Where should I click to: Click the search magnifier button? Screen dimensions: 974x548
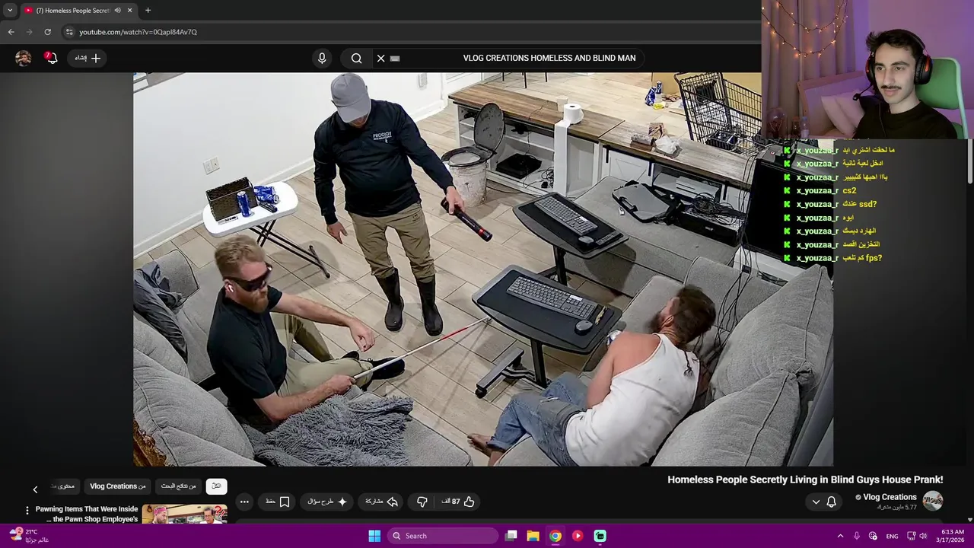click(356, 58)
